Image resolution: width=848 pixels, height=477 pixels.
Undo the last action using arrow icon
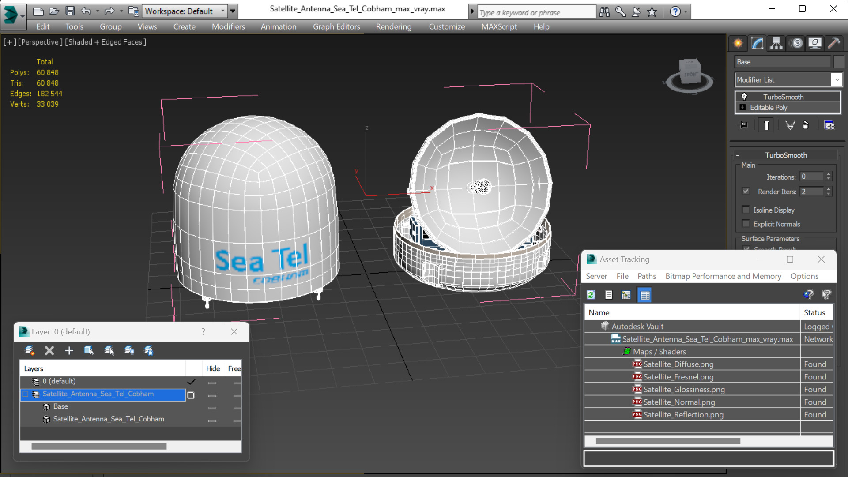[x=86, y=11]
